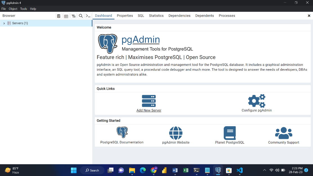The image size is (313, 176).
Task: Click the pgAdmin Website globe icon
Action: pos(176,133)
